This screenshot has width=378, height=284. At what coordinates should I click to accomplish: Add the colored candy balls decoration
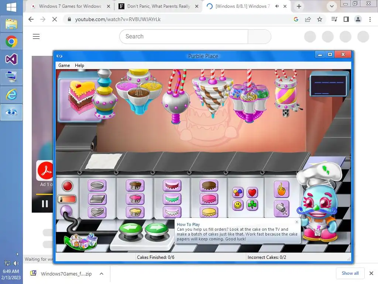click(x=238, y=192)
